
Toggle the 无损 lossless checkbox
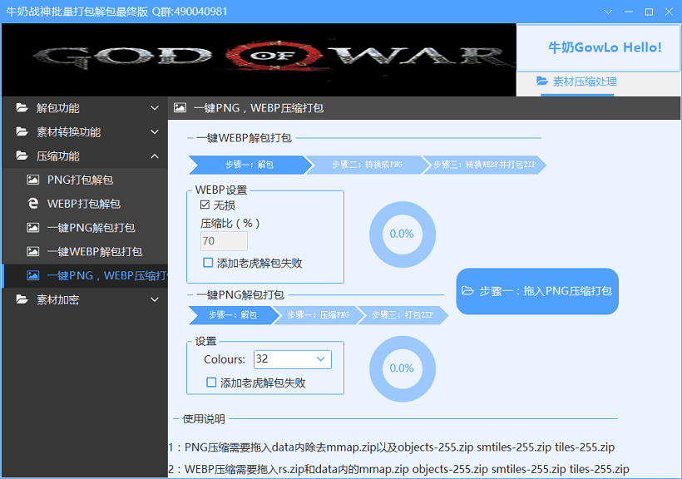(205, 205)
